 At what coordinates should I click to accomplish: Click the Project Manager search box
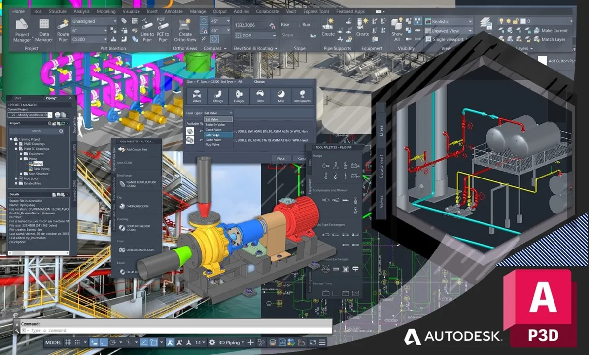pos(37,131)
